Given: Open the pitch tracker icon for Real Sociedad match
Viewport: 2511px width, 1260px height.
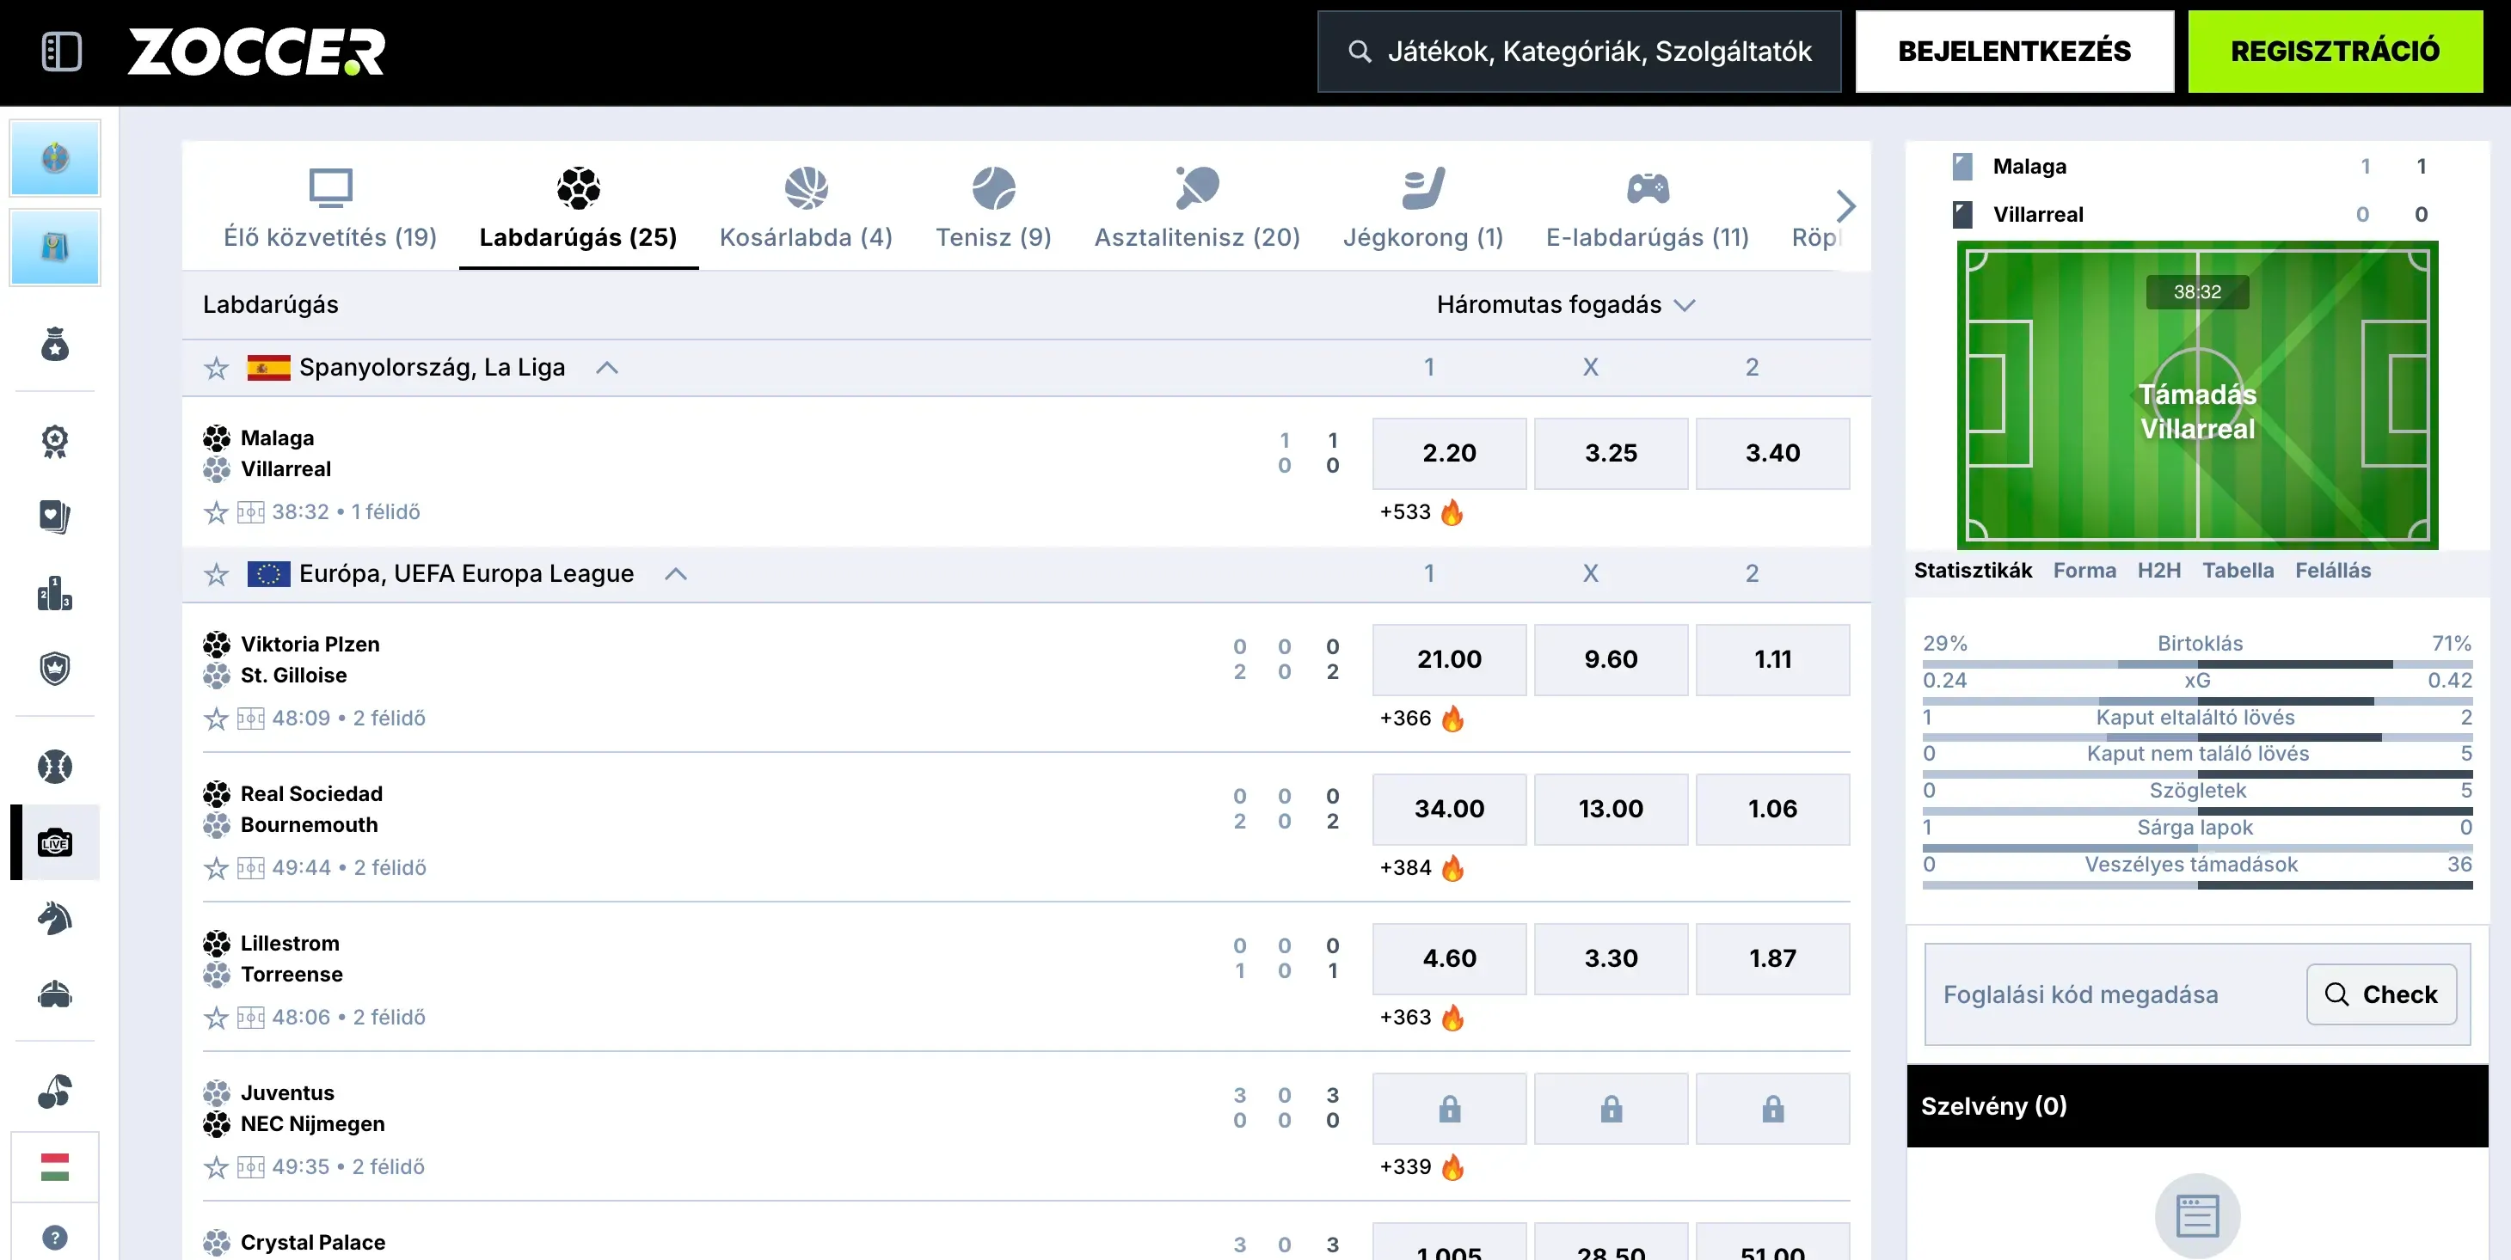Looking at the screenshot, I should tap(250, 868).
